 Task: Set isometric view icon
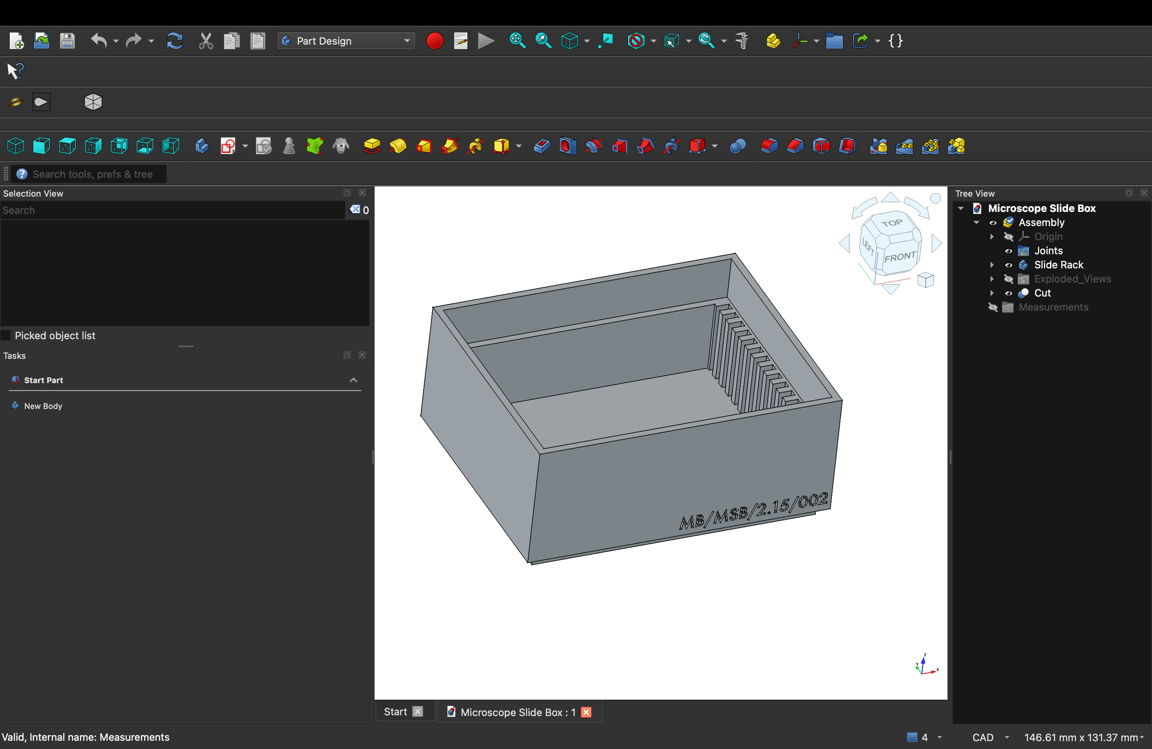[x=16, y=146]
